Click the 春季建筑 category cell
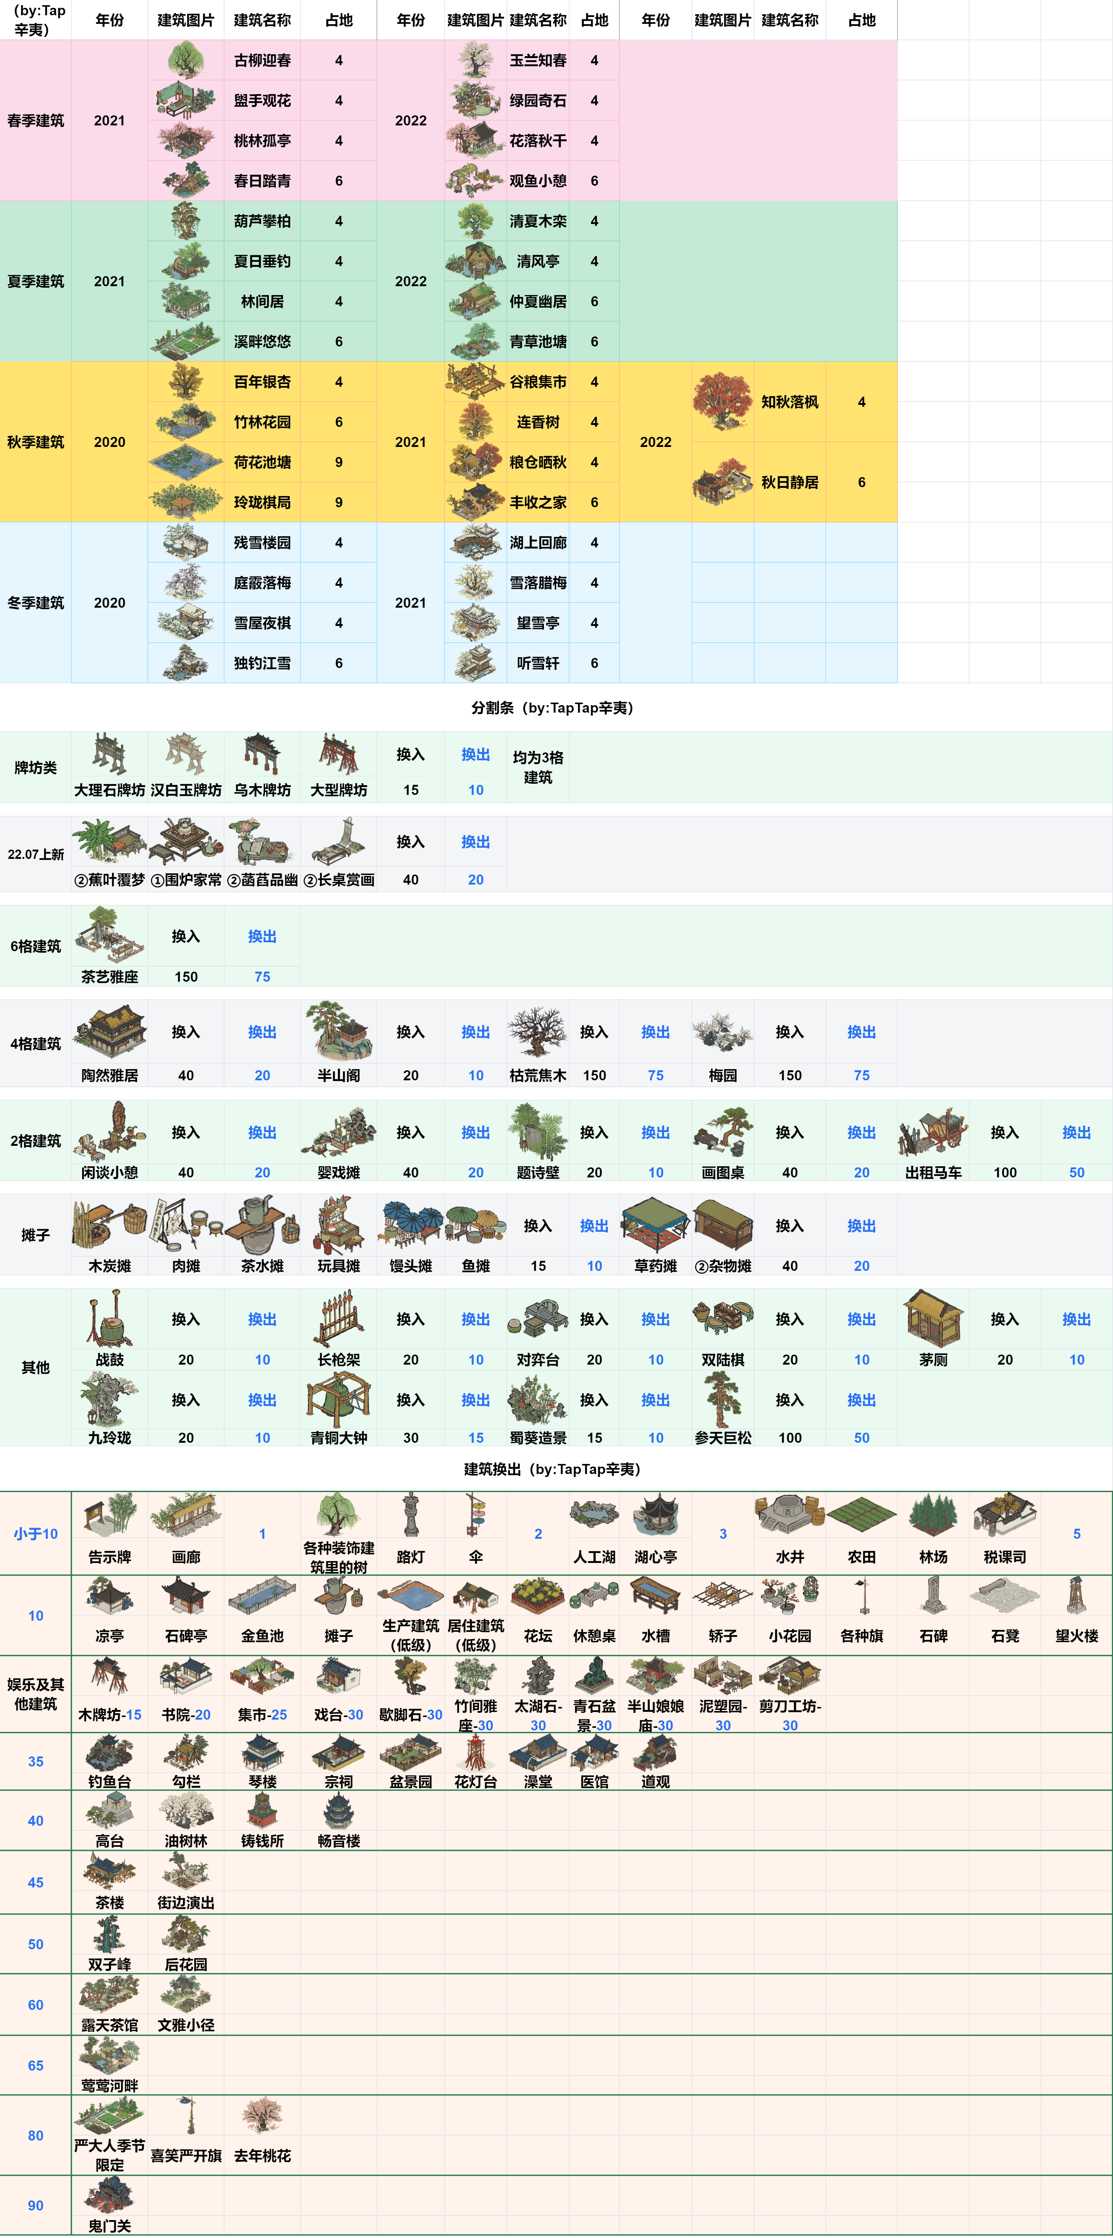This screenshot has width=1113, height=2238. 36,120
